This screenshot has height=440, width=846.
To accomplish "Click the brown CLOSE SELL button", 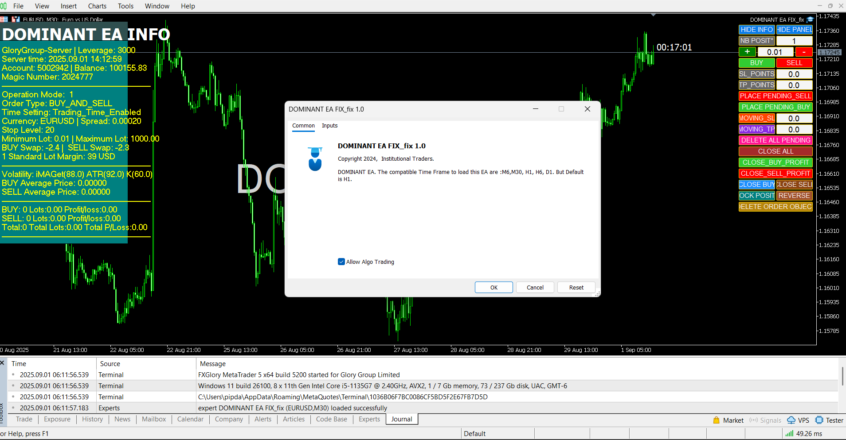I will click(x=795, y=185).
